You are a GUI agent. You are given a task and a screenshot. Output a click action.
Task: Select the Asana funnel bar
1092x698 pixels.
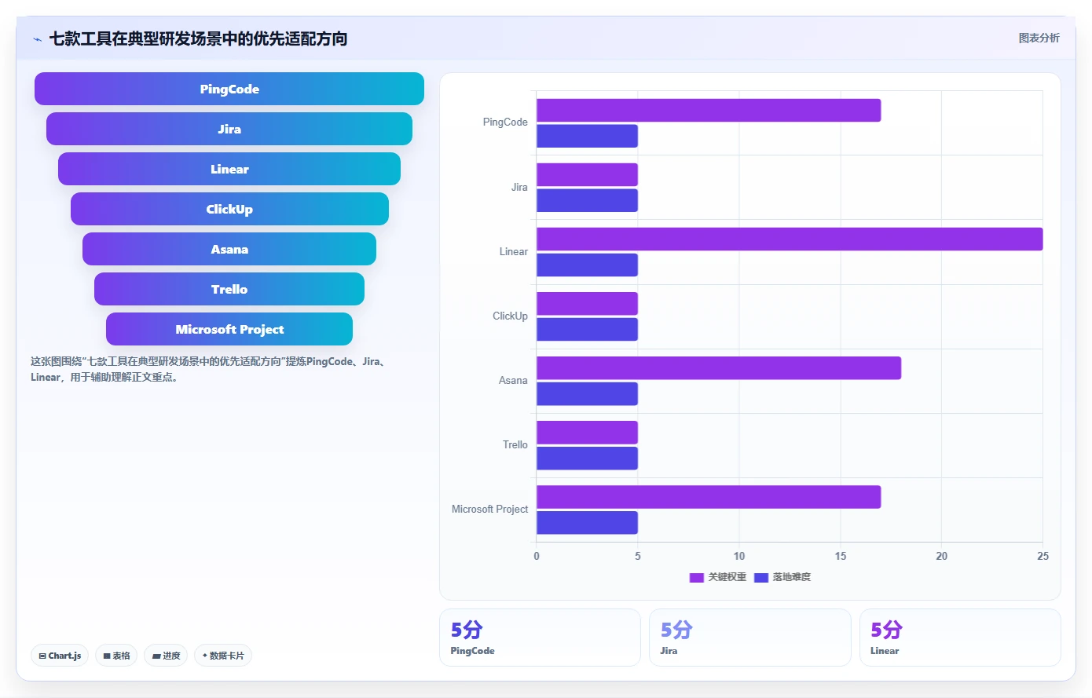[x=229, y=249]
